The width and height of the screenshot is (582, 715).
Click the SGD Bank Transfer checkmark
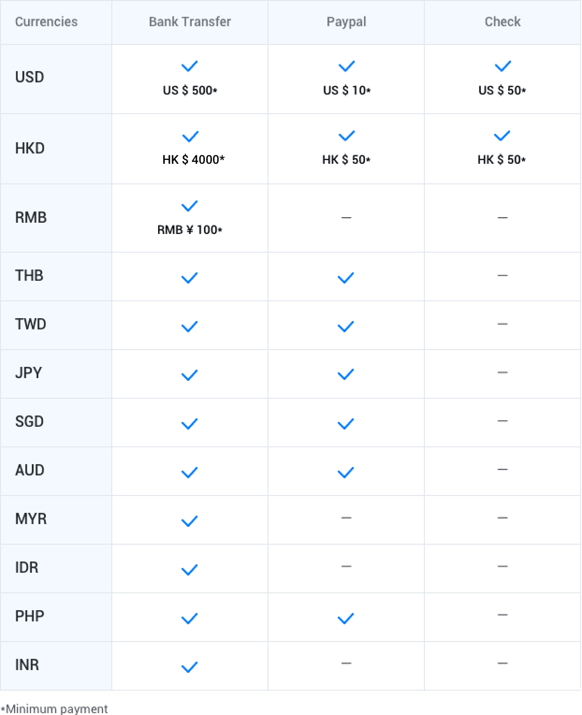tap(189, 424)
